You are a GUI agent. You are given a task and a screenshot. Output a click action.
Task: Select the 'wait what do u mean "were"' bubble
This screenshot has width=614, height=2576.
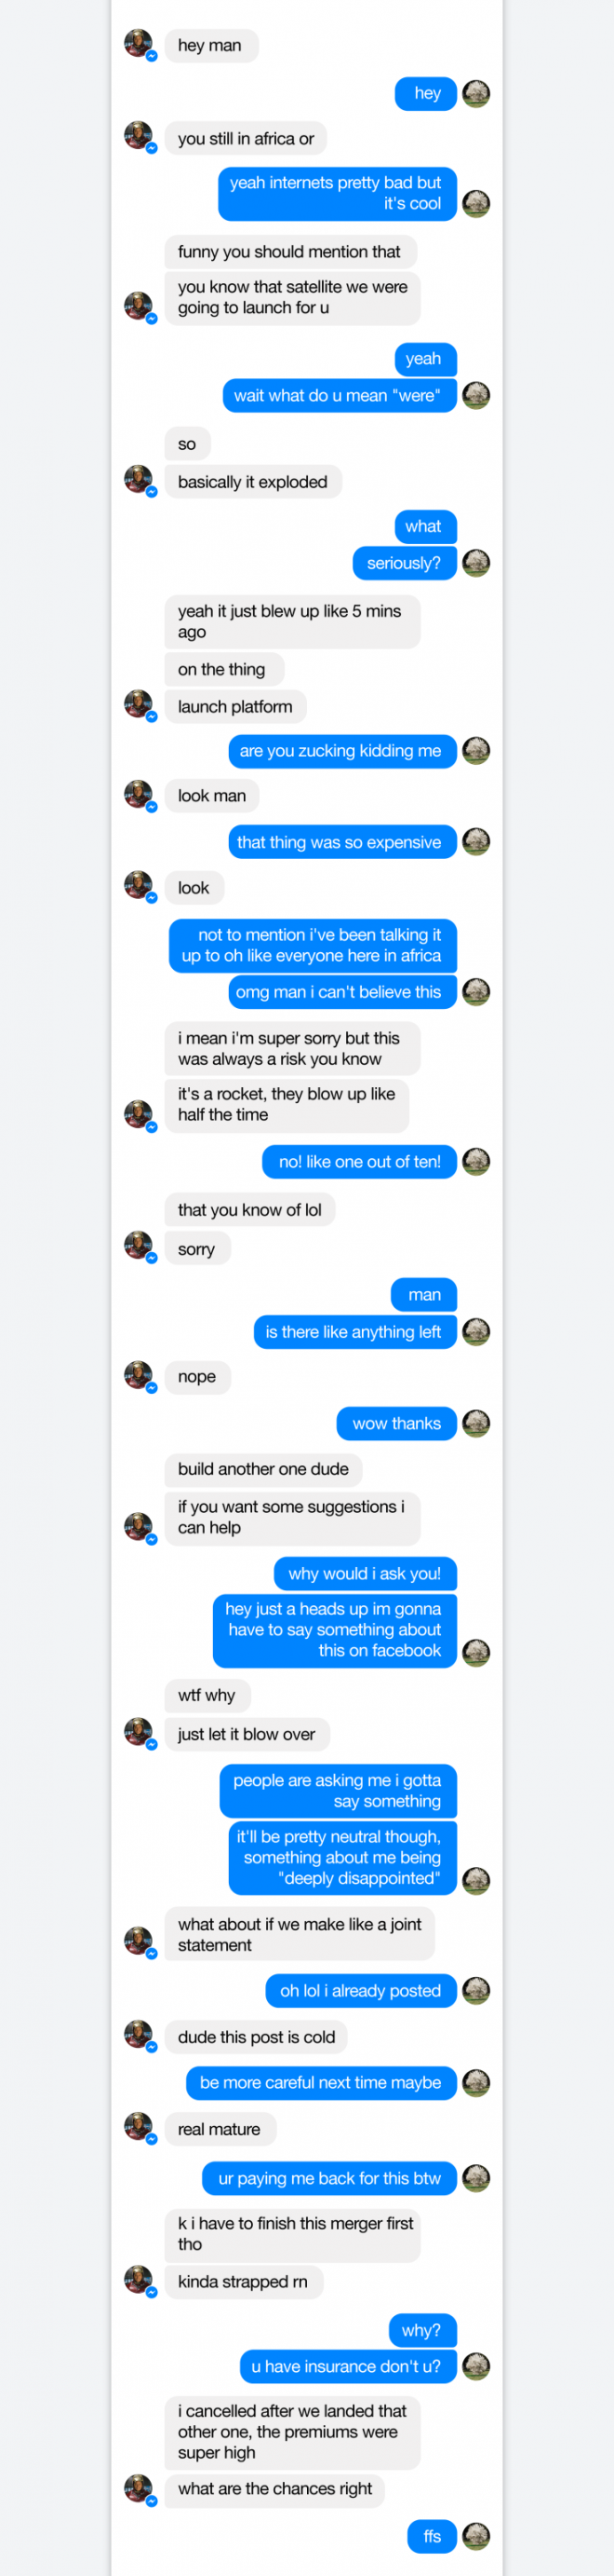pos(340,396)
